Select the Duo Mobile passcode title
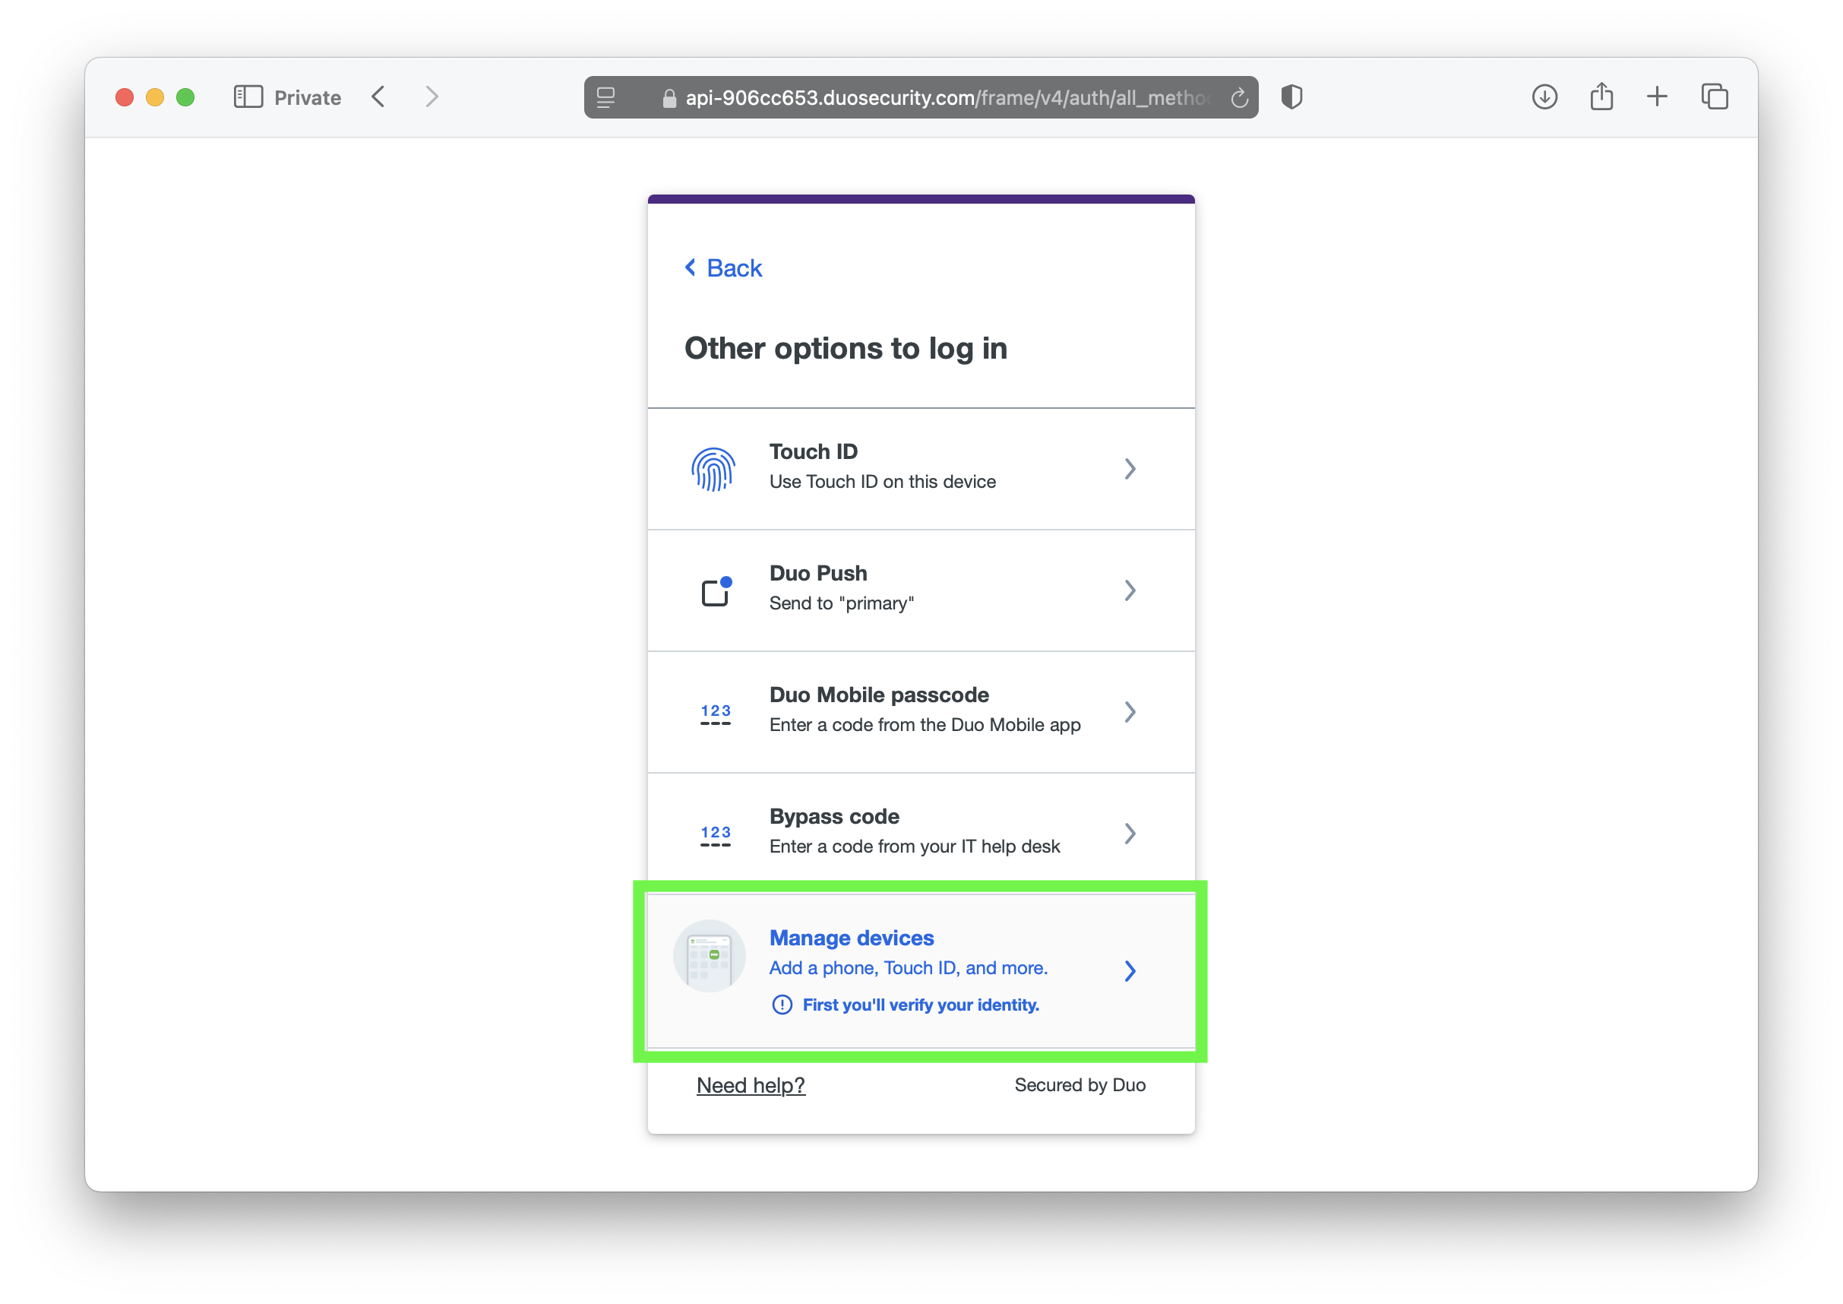 (x=879, y=695)
